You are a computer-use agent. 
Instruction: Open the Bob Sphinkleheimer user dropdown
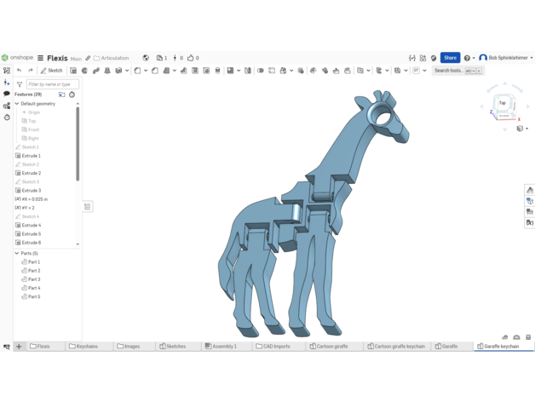[x=509, y=58]
